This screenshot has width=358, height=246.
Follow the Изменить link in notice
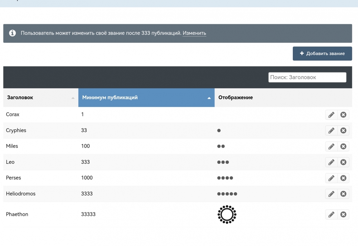tap(194, 33)
